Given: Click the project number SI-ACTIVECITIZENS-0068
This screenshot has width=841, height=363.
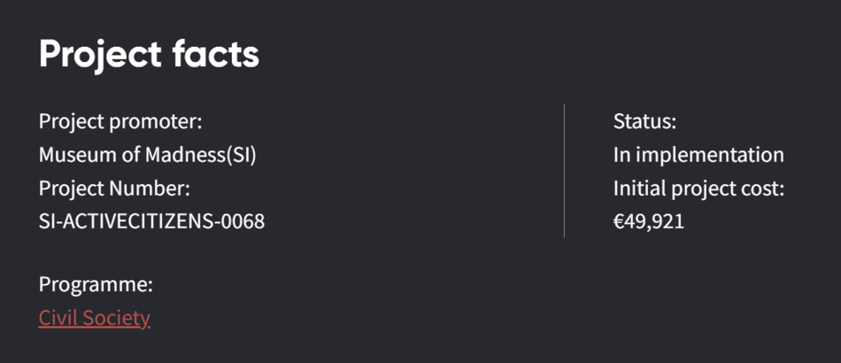Looking at the screenshot, I should point(151,221).
